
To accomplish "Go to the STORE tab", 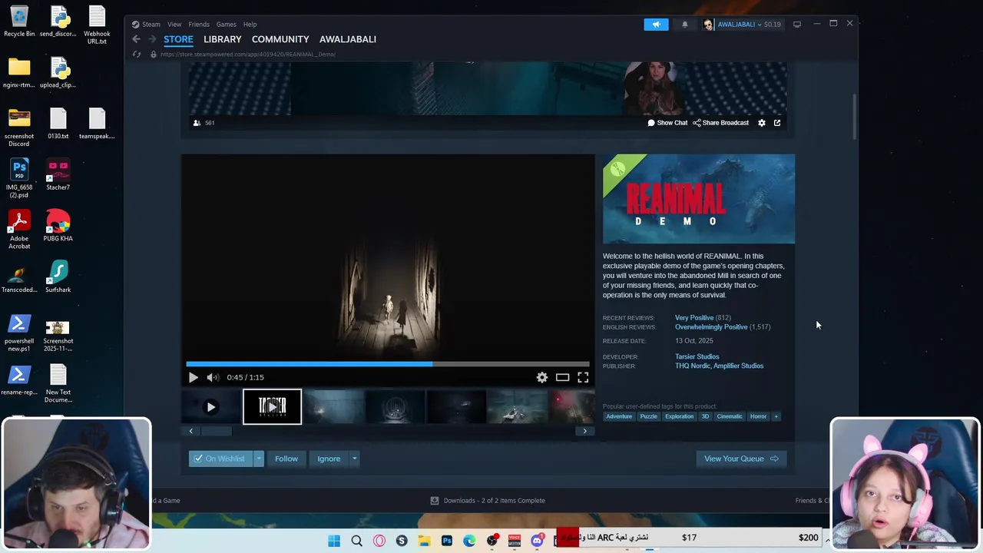I will (178, 39).
